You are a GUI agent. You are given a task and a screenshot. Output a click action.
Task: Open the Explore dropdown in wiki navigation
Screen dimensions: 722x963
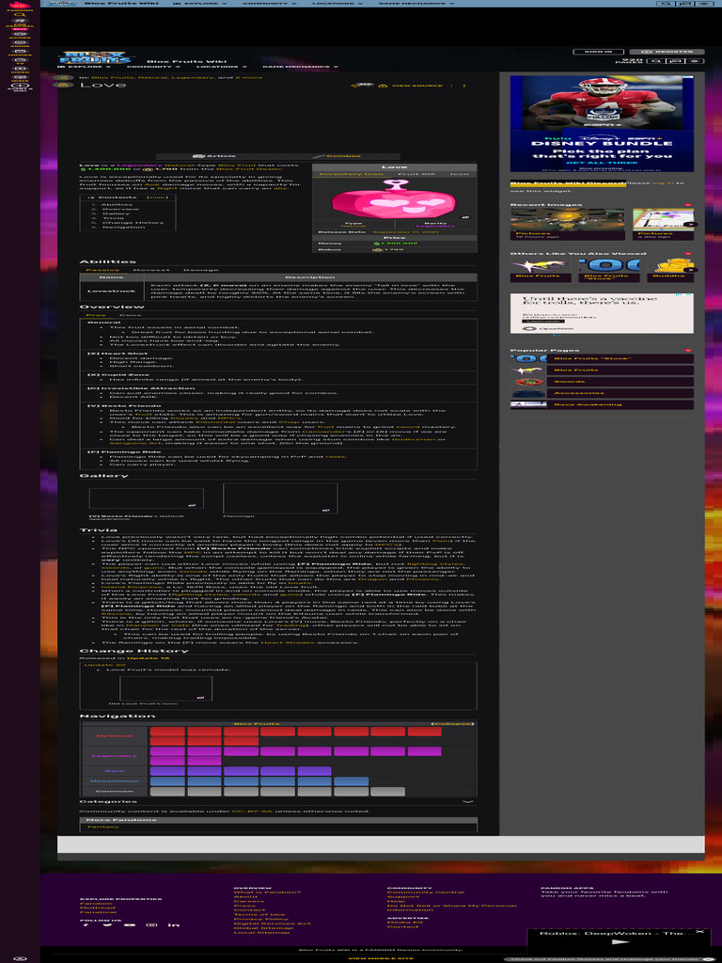(81, 67)
